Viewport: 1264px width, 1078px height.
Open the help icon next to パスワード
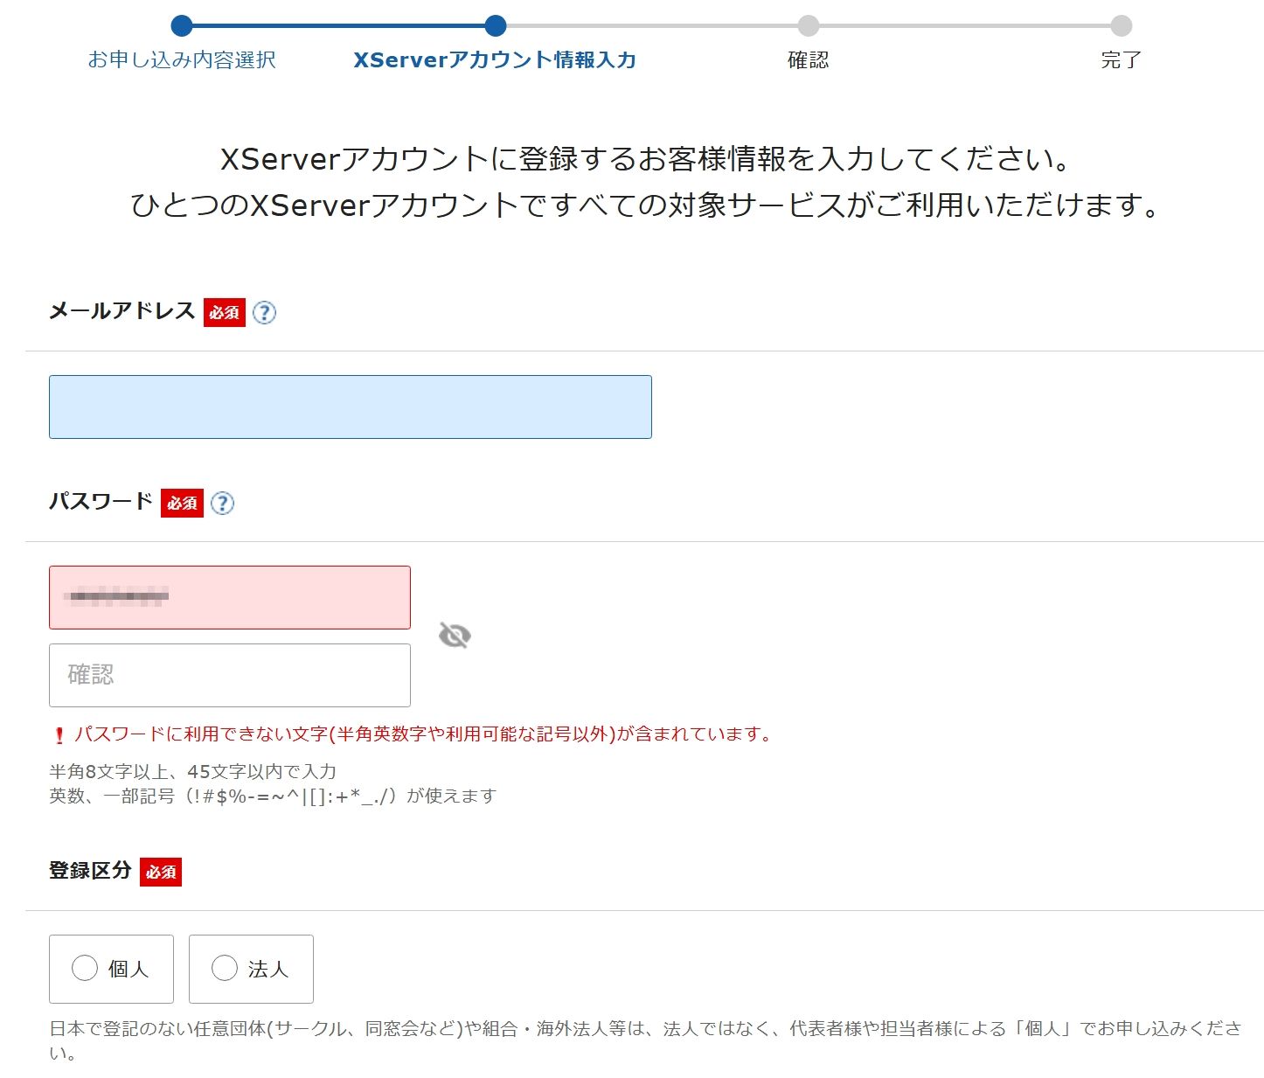click(223, 503)
